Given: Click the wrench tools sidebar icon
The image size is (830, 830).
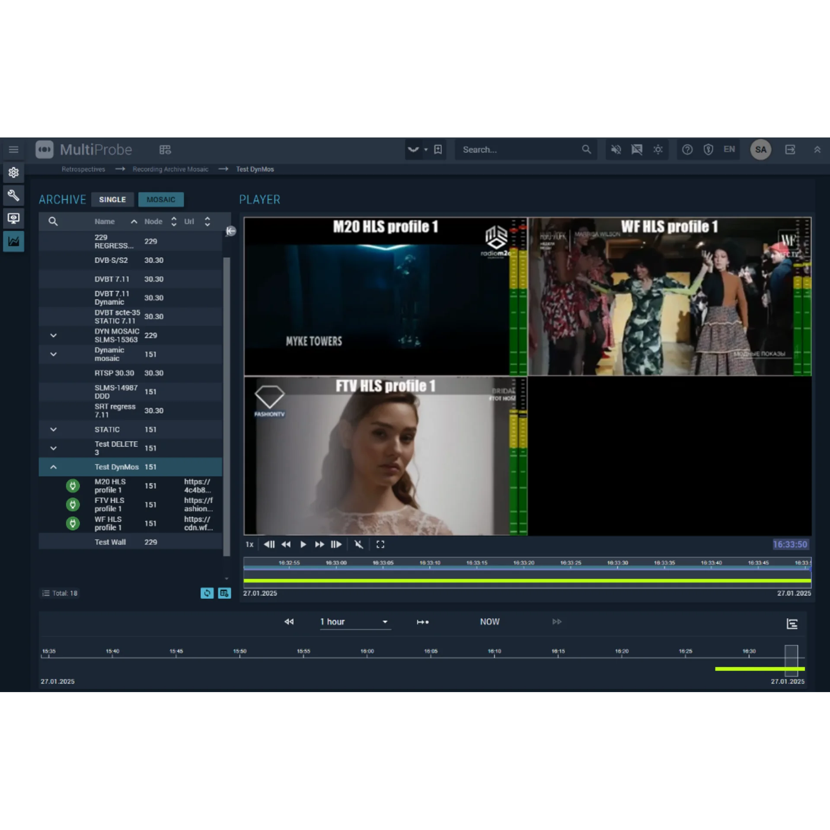Looking at the screenshot, I should pyautogui.click(x=13, y=195).
